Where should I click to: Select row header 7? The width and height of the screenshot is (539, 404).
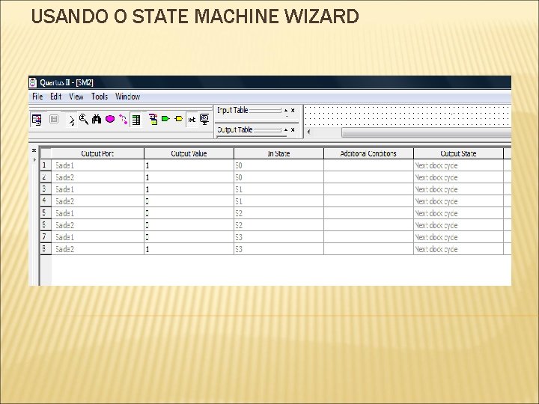coord(46,237)
